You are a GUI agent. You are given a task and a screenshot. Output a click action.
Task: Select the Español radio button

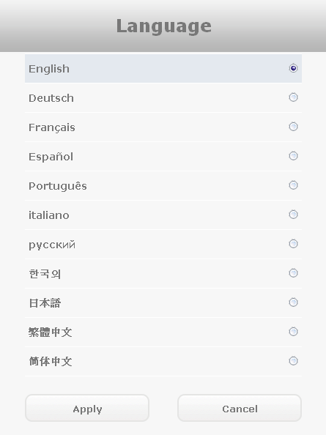click(x=293, y=156)
